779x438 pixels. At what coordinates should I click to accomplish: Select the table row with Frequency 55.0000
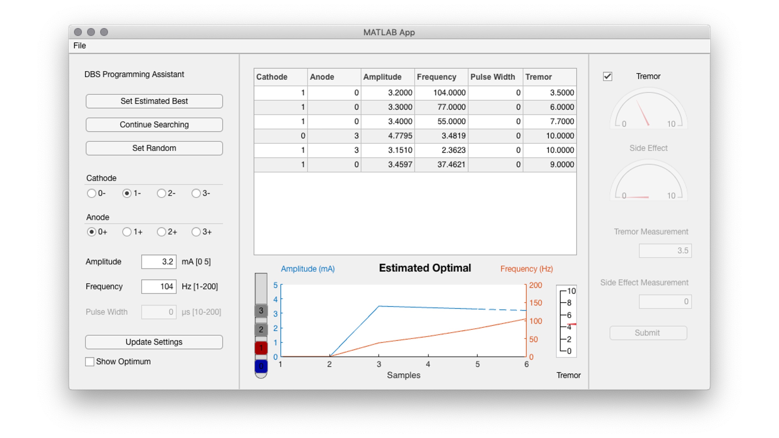(414, 121)
